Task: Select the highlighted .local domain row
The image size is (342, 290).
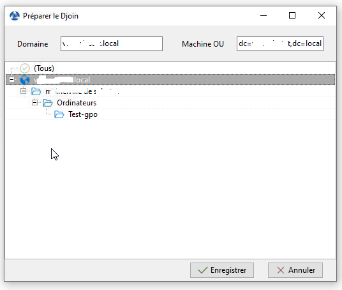Action: pos(170,80)
